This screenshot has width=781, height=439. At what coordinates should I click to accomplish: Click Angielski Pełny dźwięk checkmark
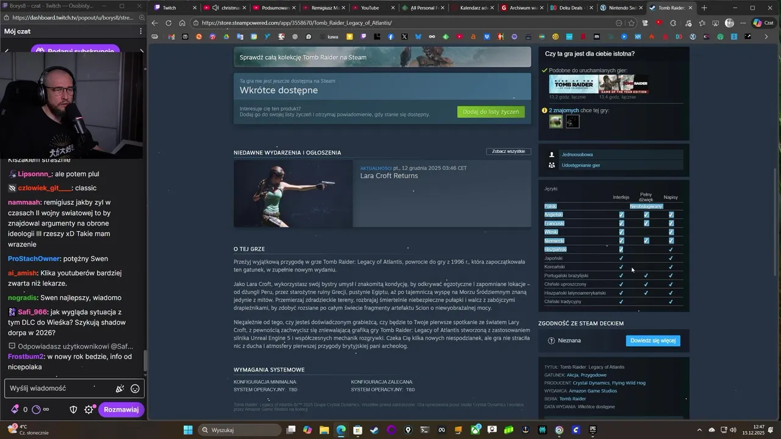pos(646,215)
